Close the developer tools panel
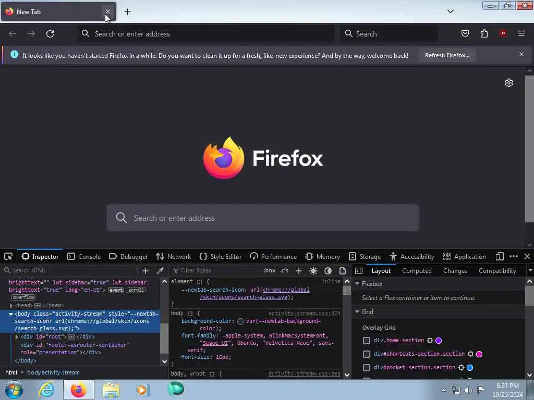 pos(527,256)
